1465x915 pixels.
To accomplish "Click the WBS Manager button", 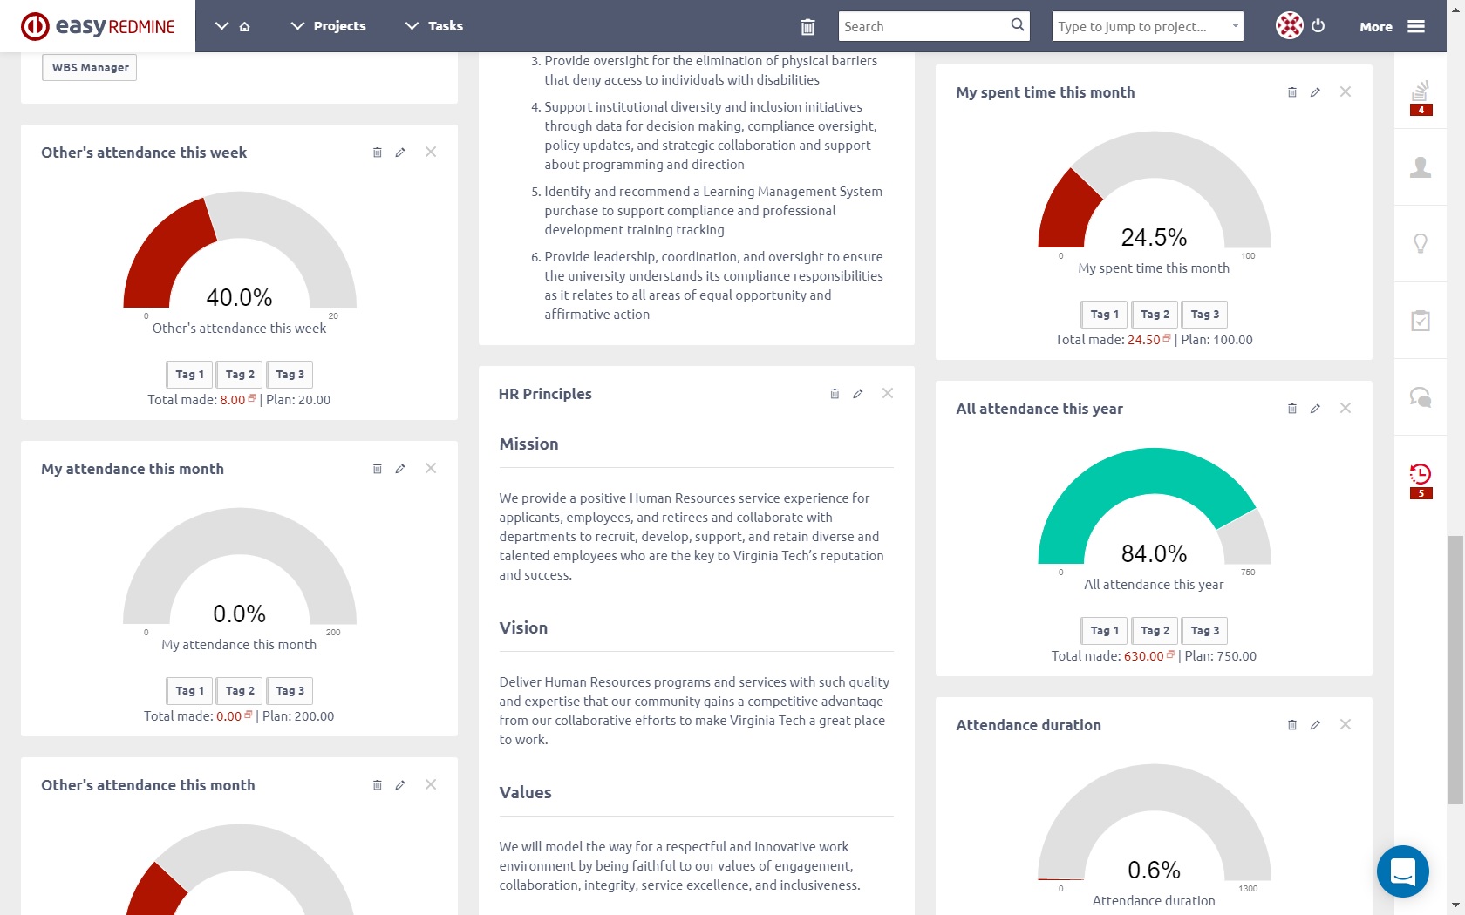I will (x=90, y=67).
